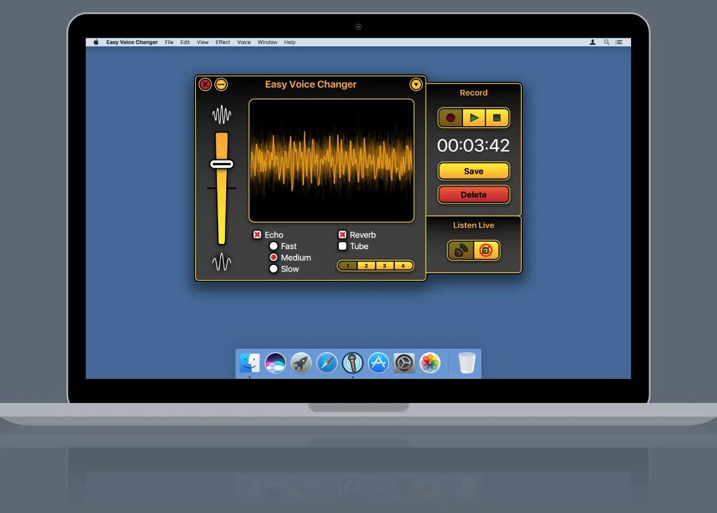This screenshot has height=513, width=717.
Task: Select the Fast echo radio button
Action: pyautogui.click(x=273, y=246)
